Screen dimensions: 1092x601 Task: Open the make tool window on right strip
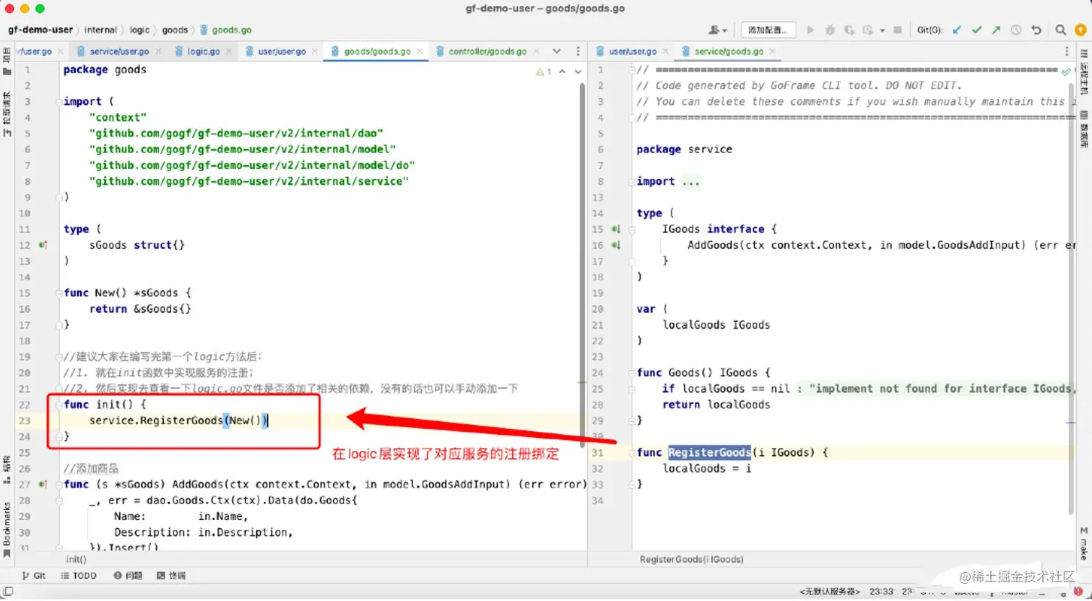pyautogui.click(x=1084, y=543)
